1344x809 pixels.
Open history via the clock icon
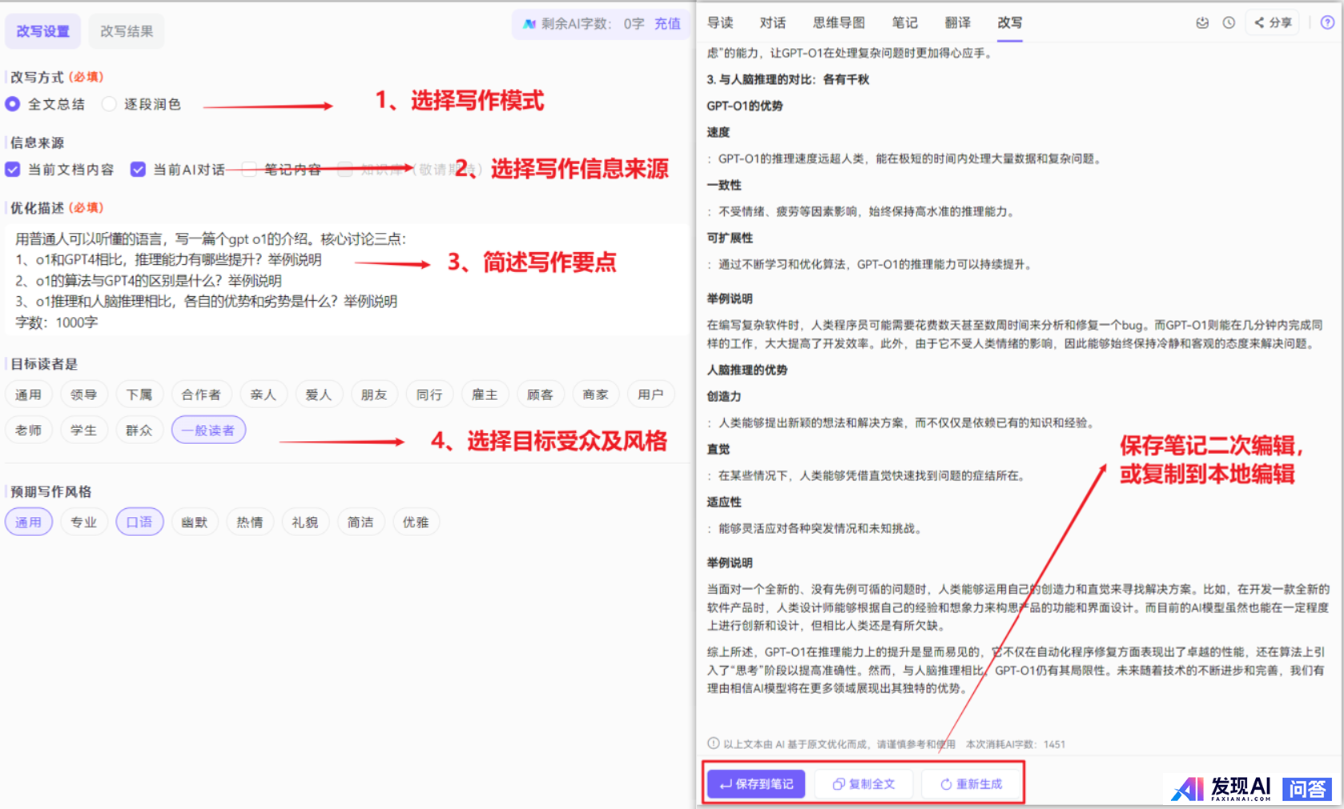click(x=1229, y=23)
